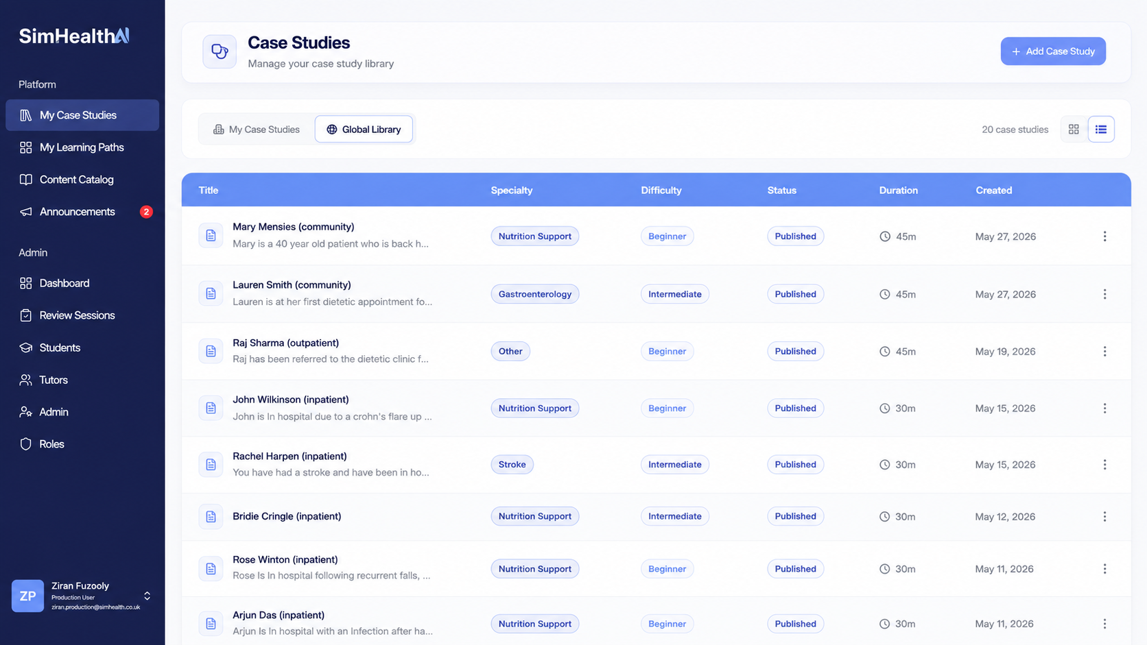Click clock duration icon on Mary Mensies row
The image size is (1147, 645).
pos(885,236)
